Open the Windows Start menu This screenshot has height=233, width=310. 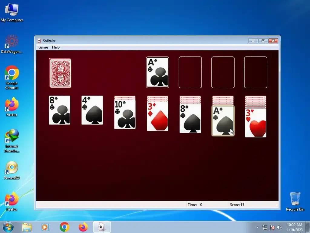pyautogui.click(x=8, y=227)
